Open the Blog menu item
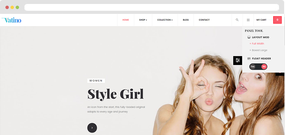Screen dimensions: 285x135 pyautogui.click(x=186, y=20)
